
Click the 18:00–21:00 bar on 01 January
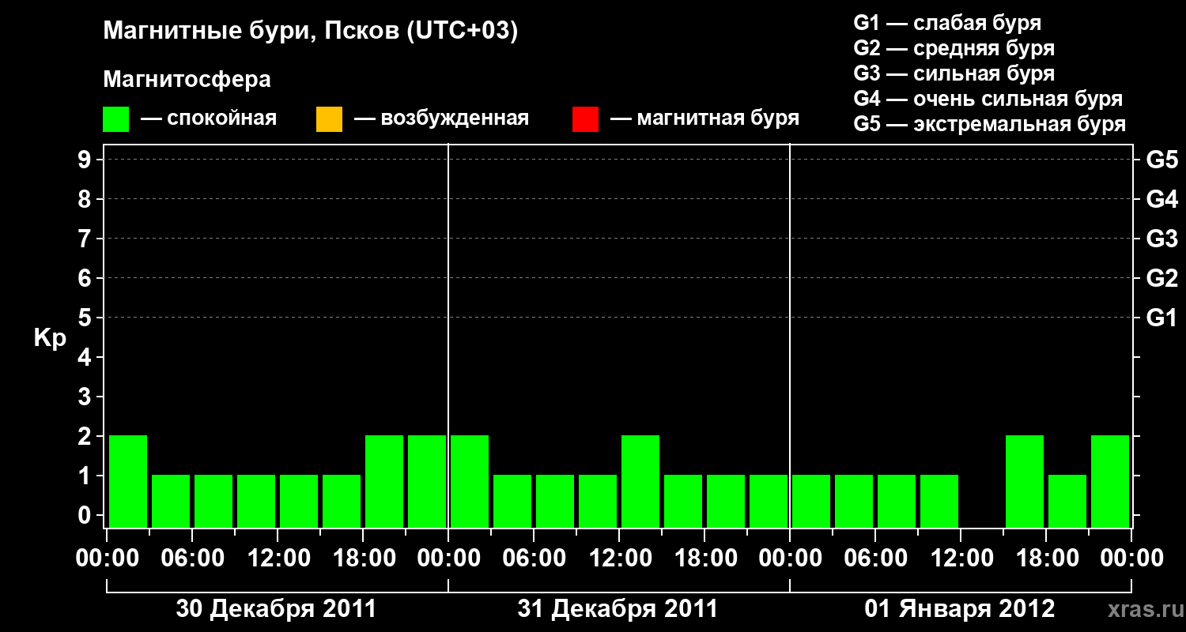[x=1067, y=501]
